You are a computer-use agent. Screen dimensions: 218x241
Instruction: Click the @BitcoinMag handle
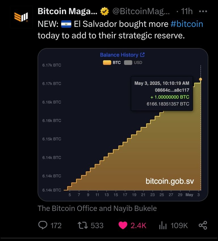tap(141, 11)
